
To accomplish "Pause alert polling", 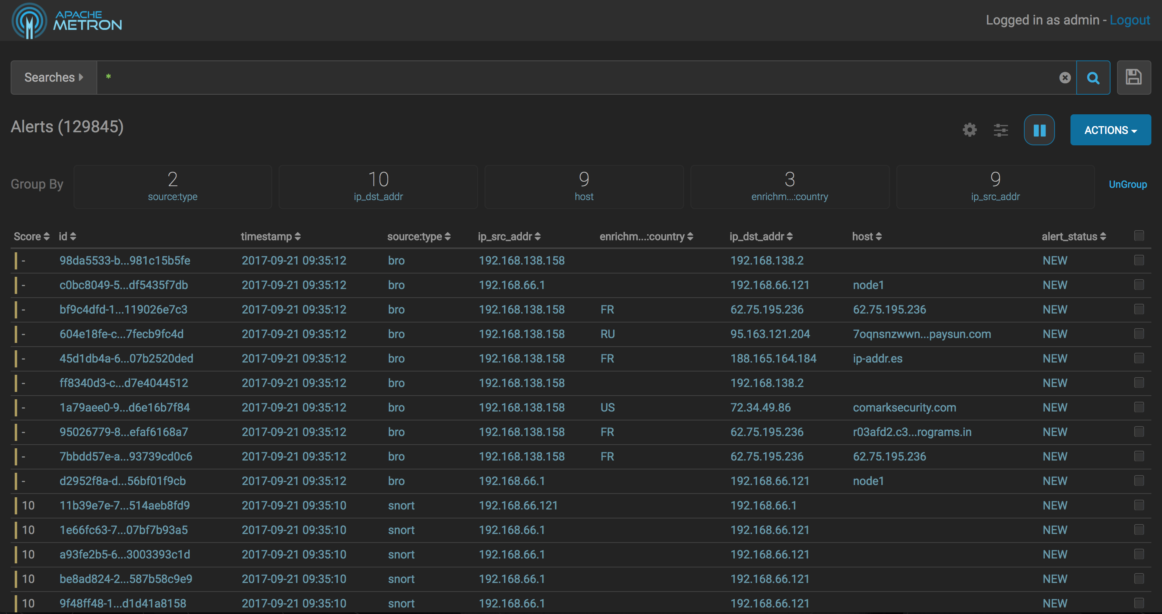I will pos(1039,130).
